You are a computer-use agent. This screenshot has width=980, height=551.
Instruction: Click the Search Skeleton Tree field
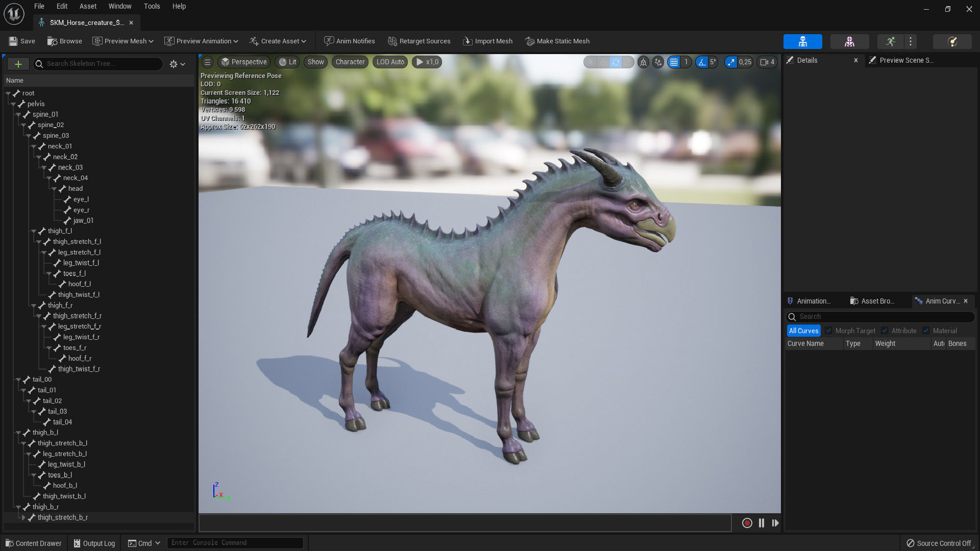coord(99,64)
